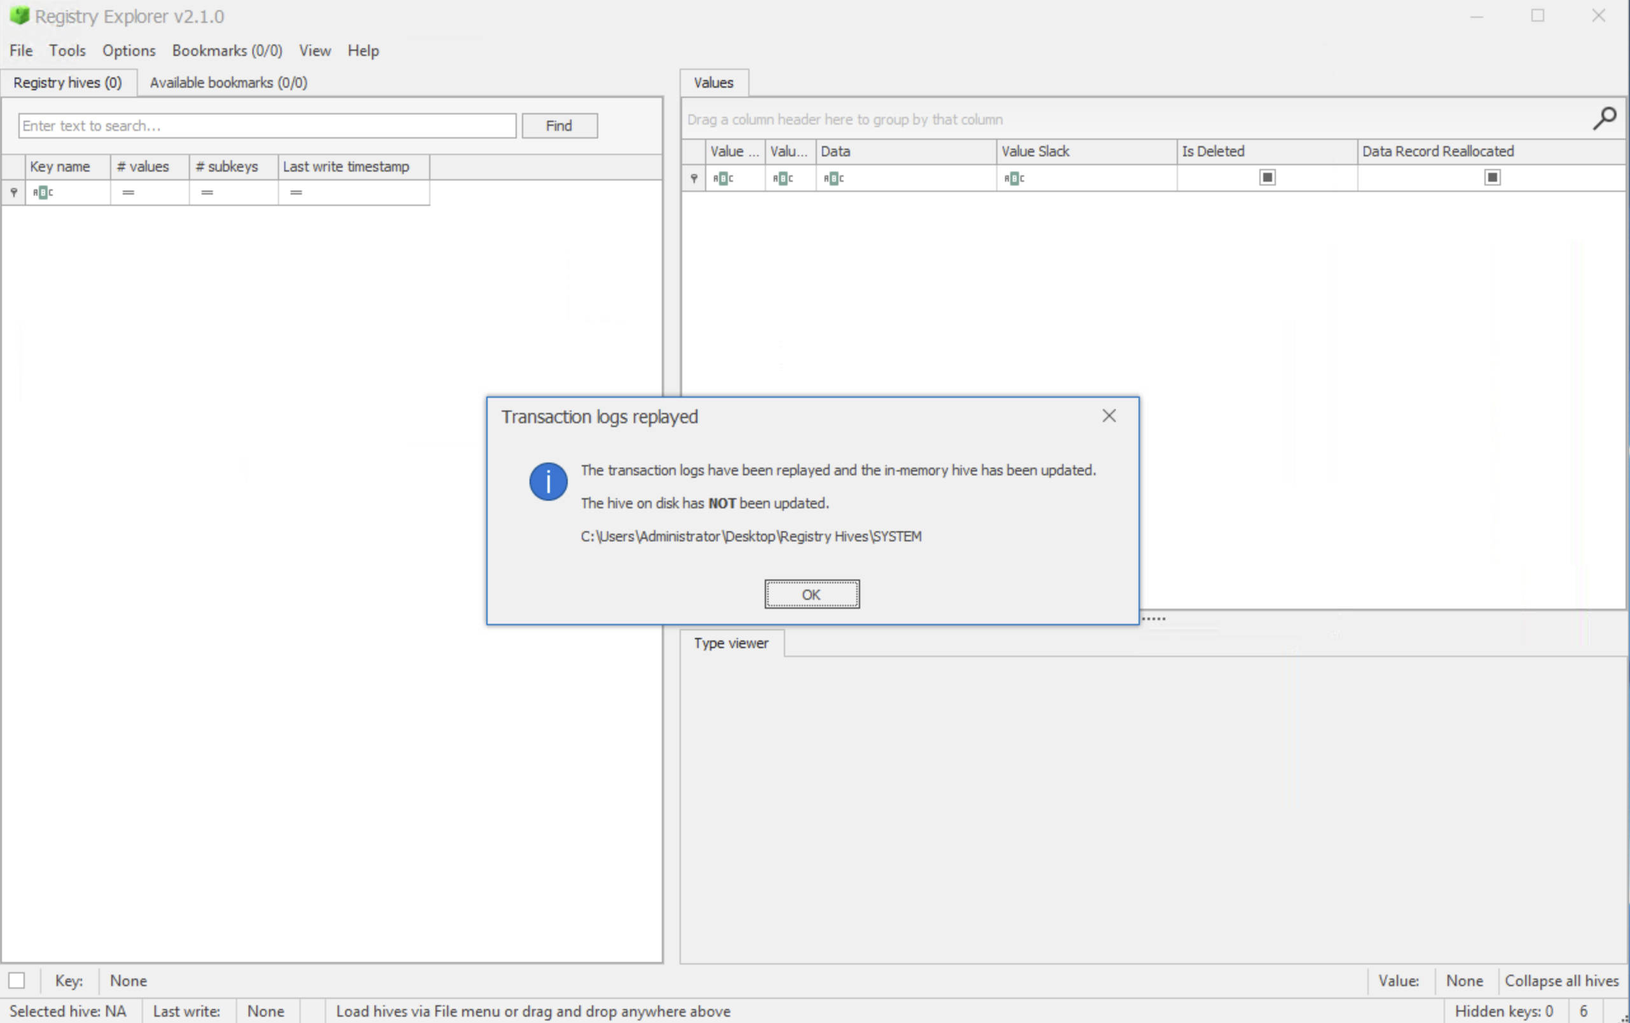The image size is (1630, 1023).
Task: Toggle the checkbox next to the Key label
Action: 17,980
